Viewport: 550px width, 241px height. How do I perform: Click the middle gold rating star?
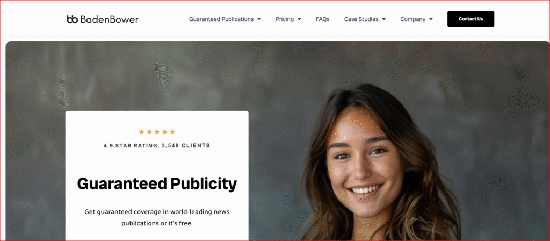157,132
